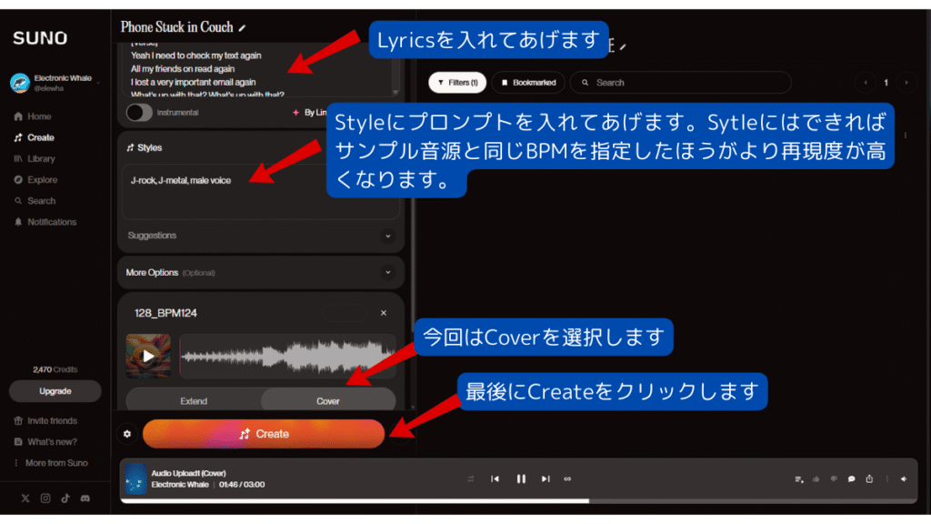Screen dimensions: 931x524
Task: Share the current track
Action: point(869,479)
